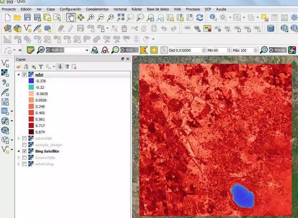Screen dimensions: 298x218
Task: Click the Save Project floppy icon
Action: tap(28, 17)
